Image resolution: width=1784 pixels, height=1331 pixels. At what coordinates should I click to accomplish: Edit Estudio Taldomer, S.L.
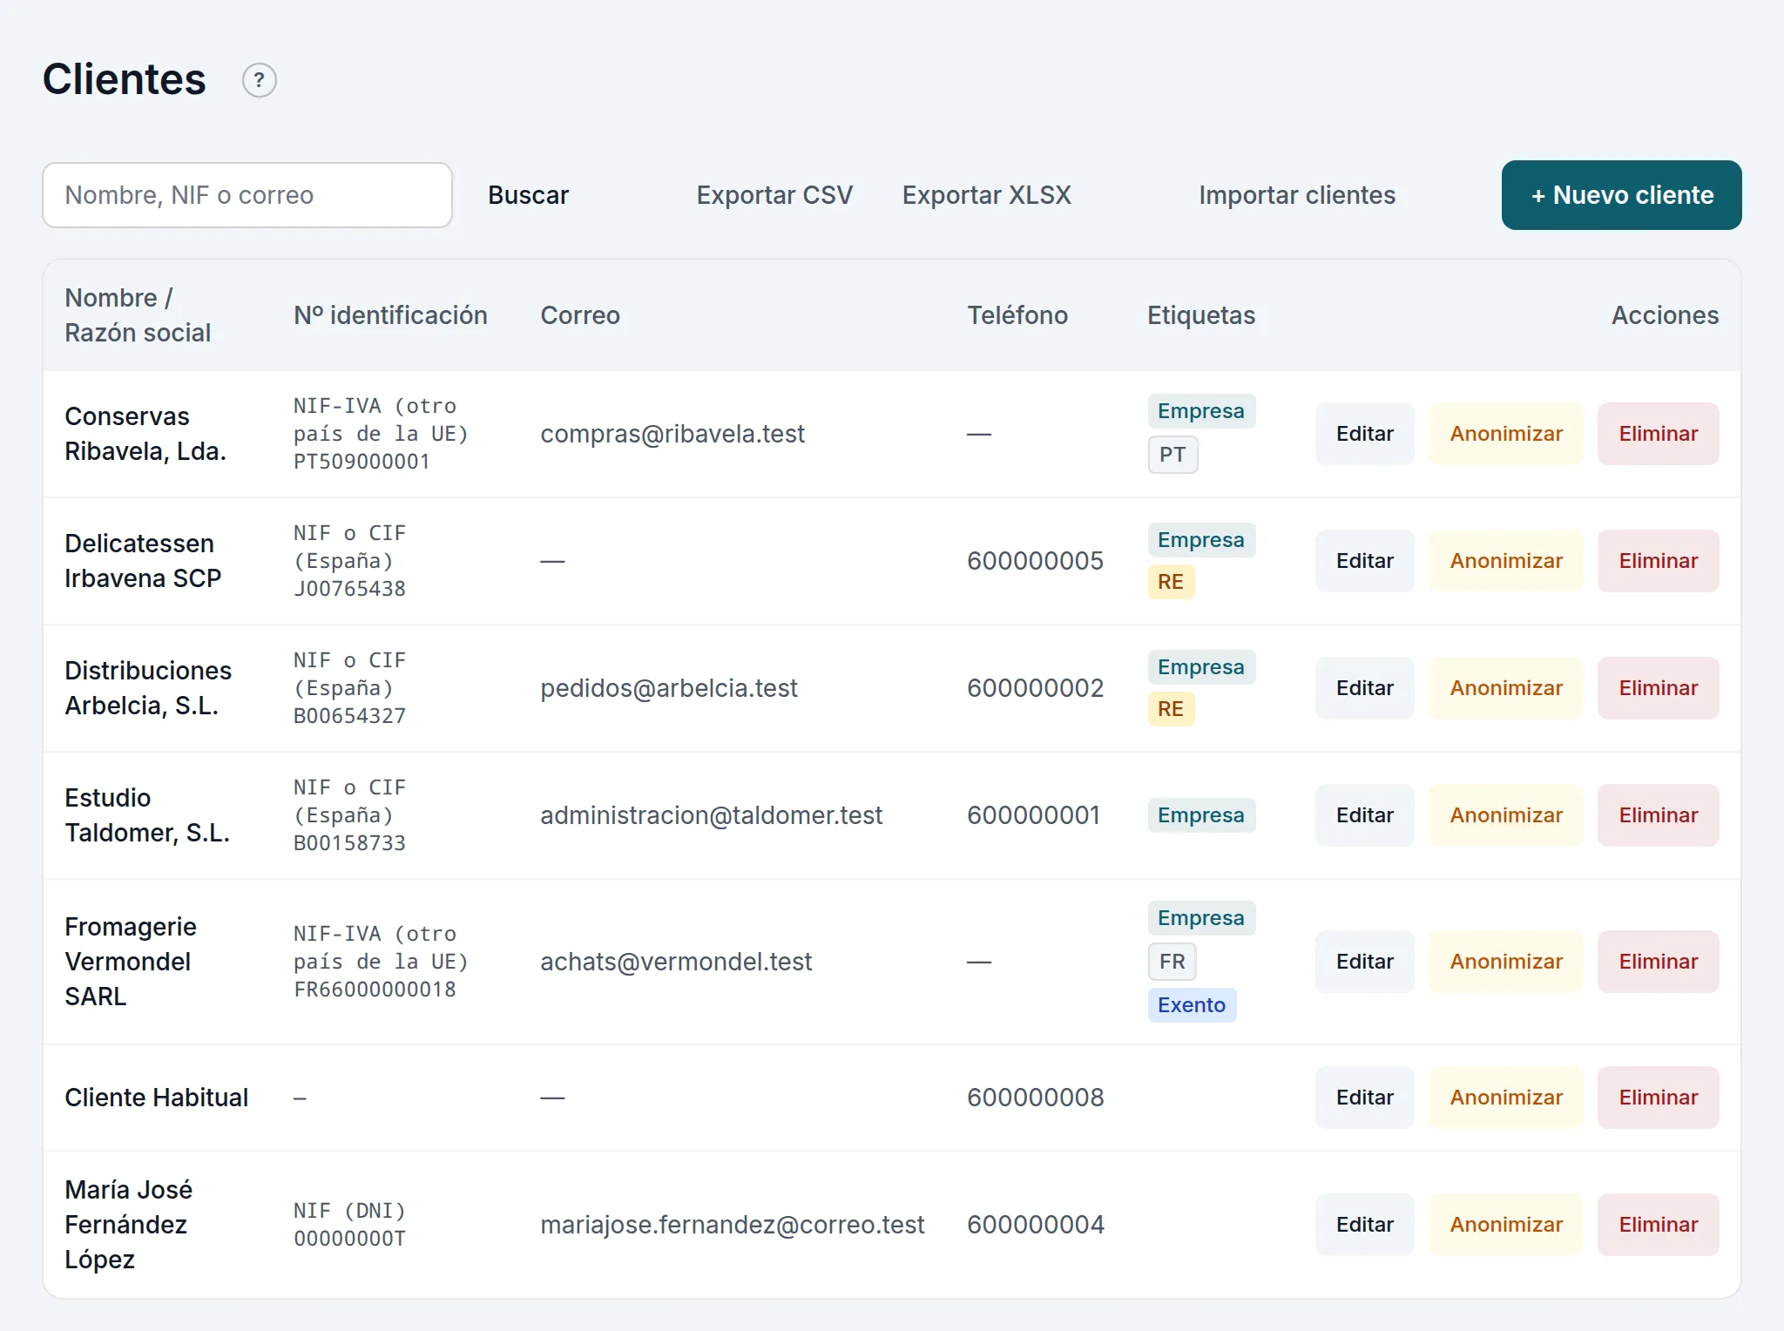(1364, 815)
